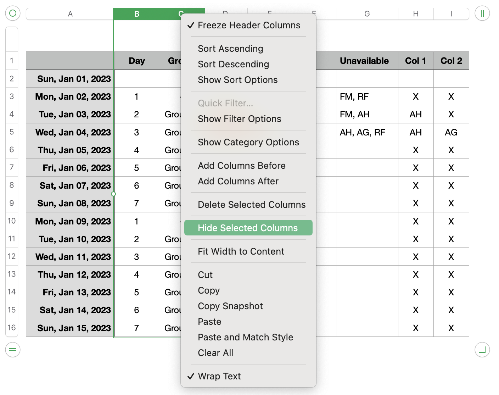Click the table resize handle at bottom-right

pos(482,350)
